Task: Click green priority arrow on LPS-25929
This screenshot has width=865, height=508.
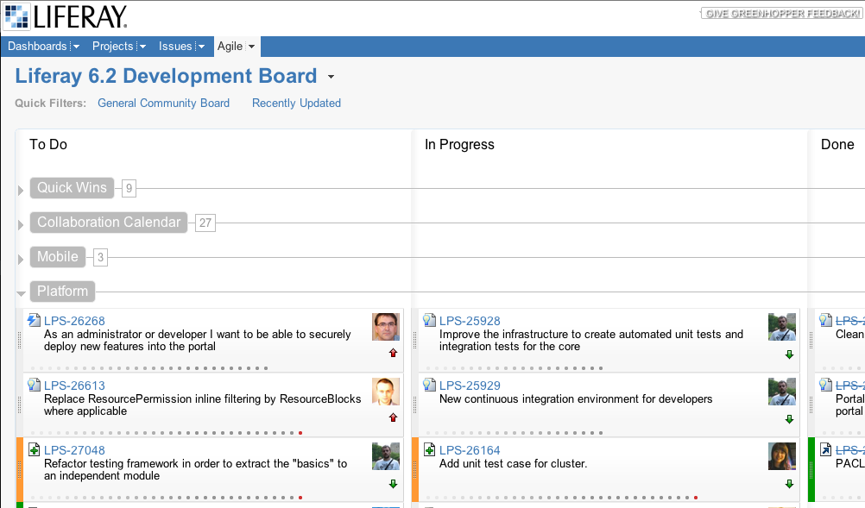Action: point(789,419)
